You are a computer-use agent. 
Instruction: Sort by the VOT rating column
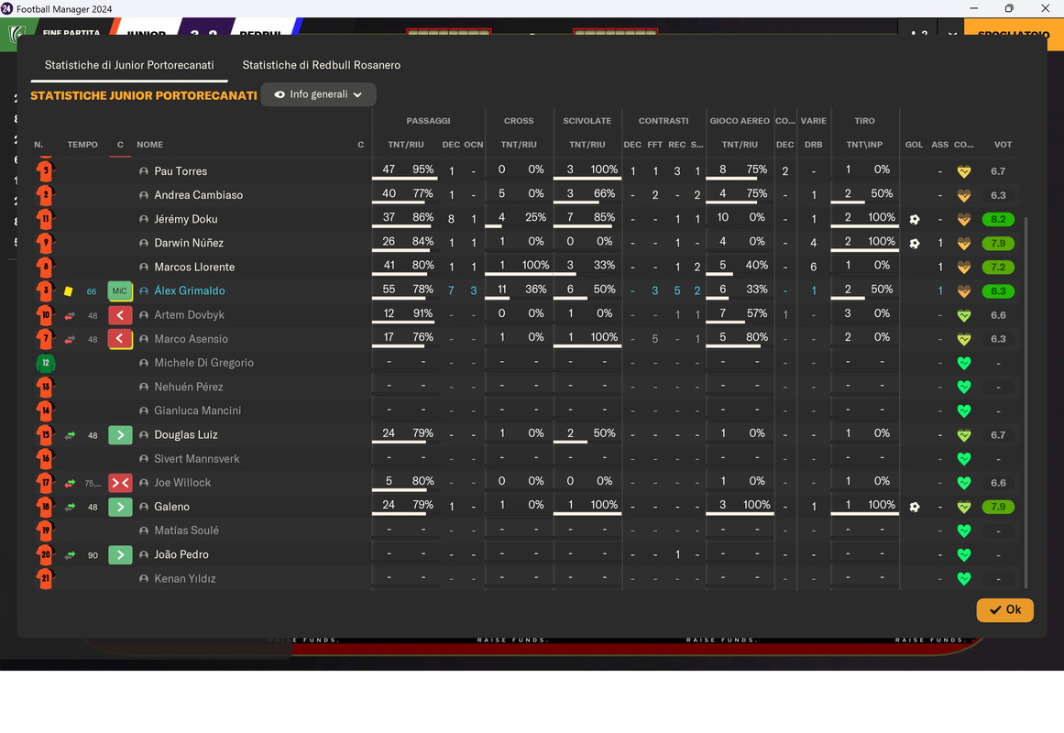1003,145
